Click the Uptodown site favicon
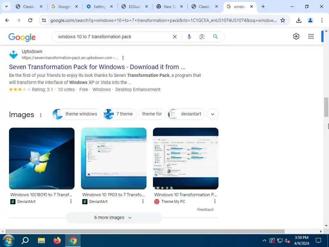Viewport: 329px width, 247px height. pyautogui.click(x=13, y=55)
